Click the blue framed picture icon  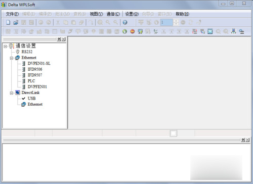point(210,31)
